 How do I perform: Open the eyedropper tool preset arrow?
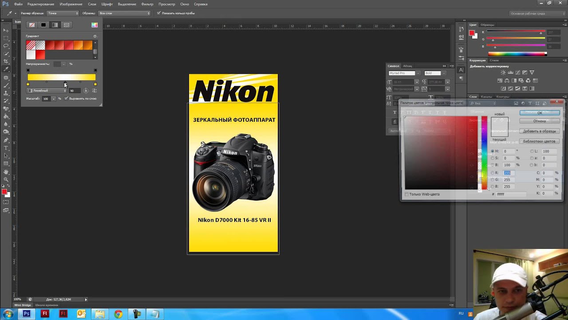tap(15, 13)
